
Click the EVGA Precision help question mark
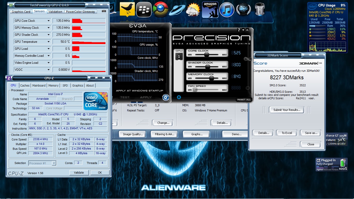pyautogui.click(x=239, y=30)
